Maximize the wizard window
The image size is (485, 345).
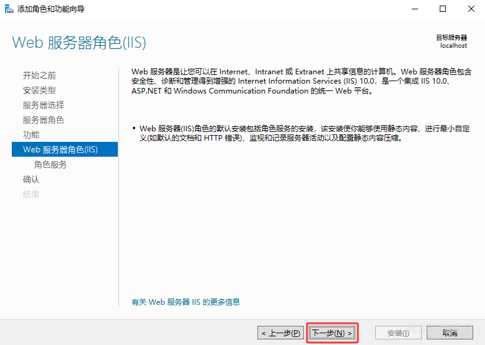[x=443, y=9]
